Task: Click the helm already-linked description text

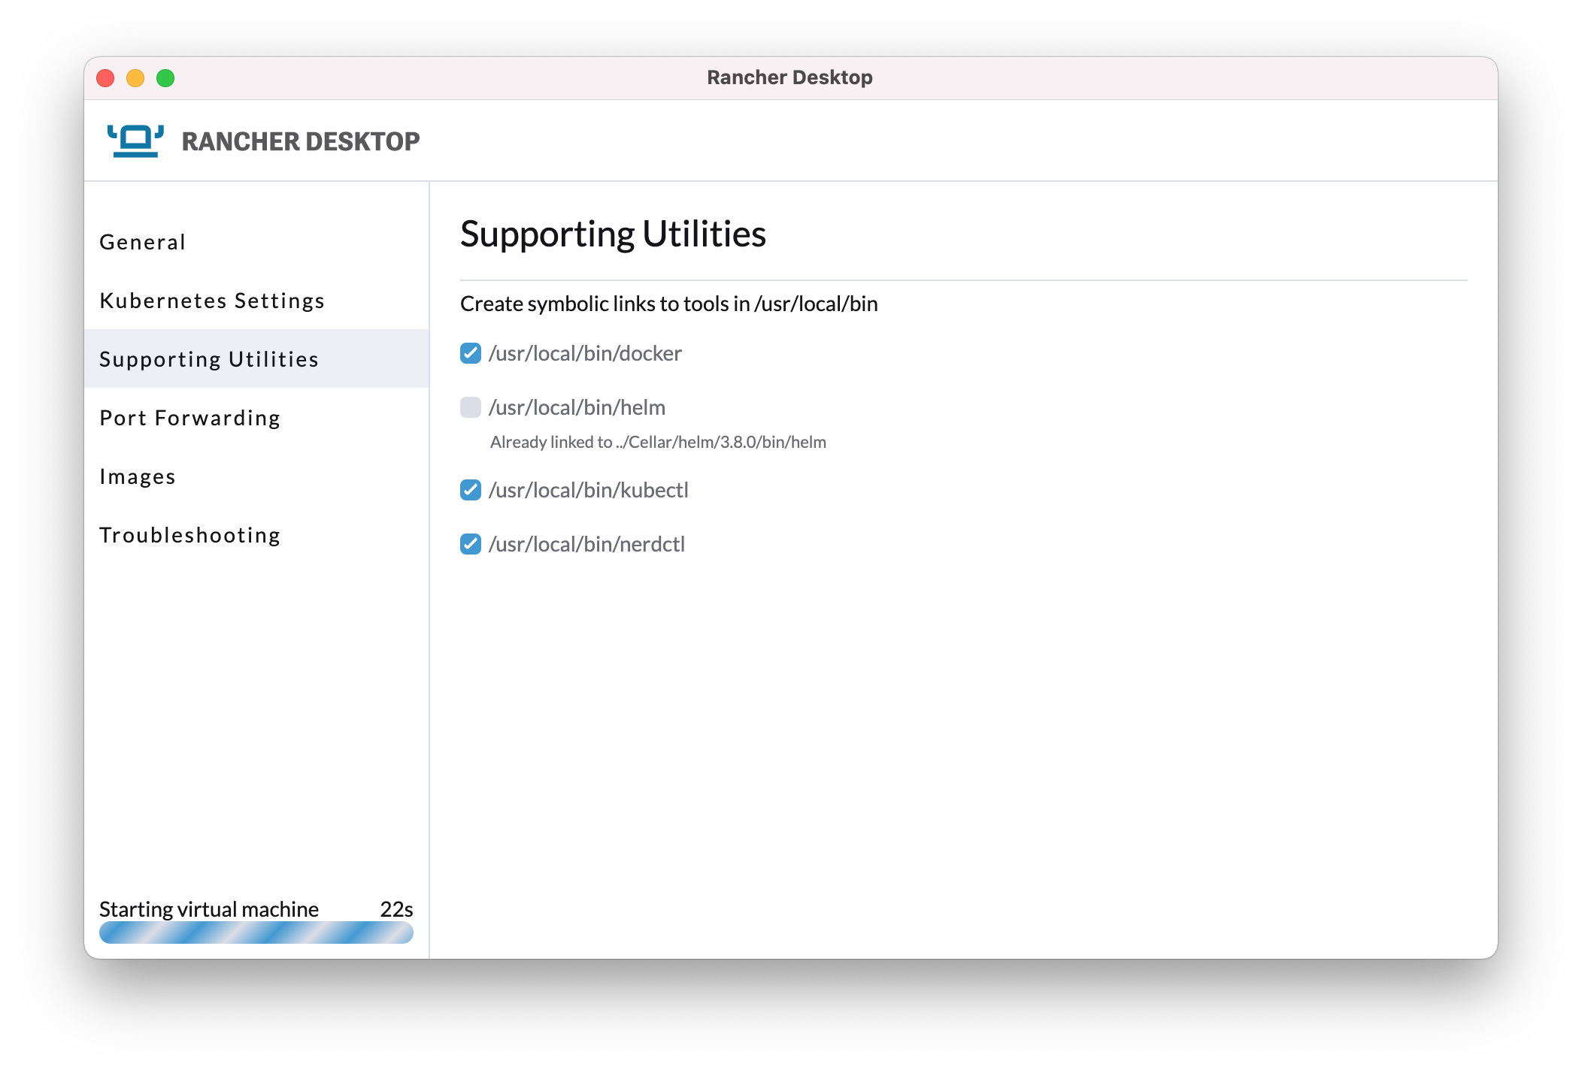Action: tap(657, 442)
